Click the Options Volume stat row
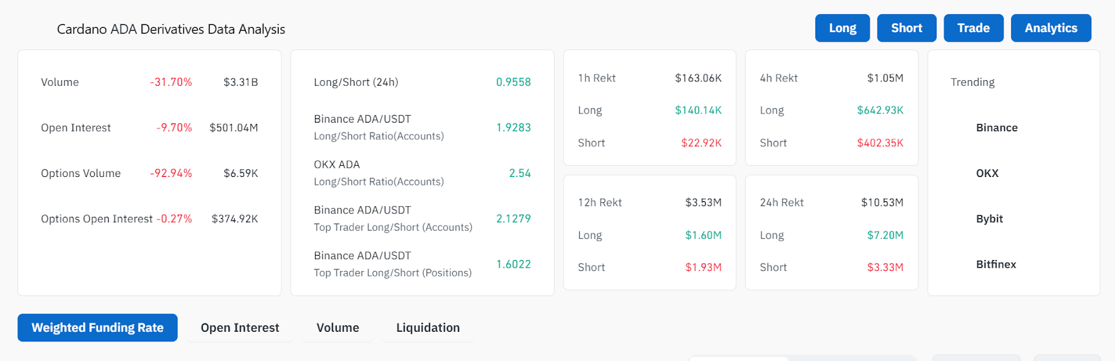Image resolution: width=1115 pixels, height=361 pixels. [x=149, y=173]
